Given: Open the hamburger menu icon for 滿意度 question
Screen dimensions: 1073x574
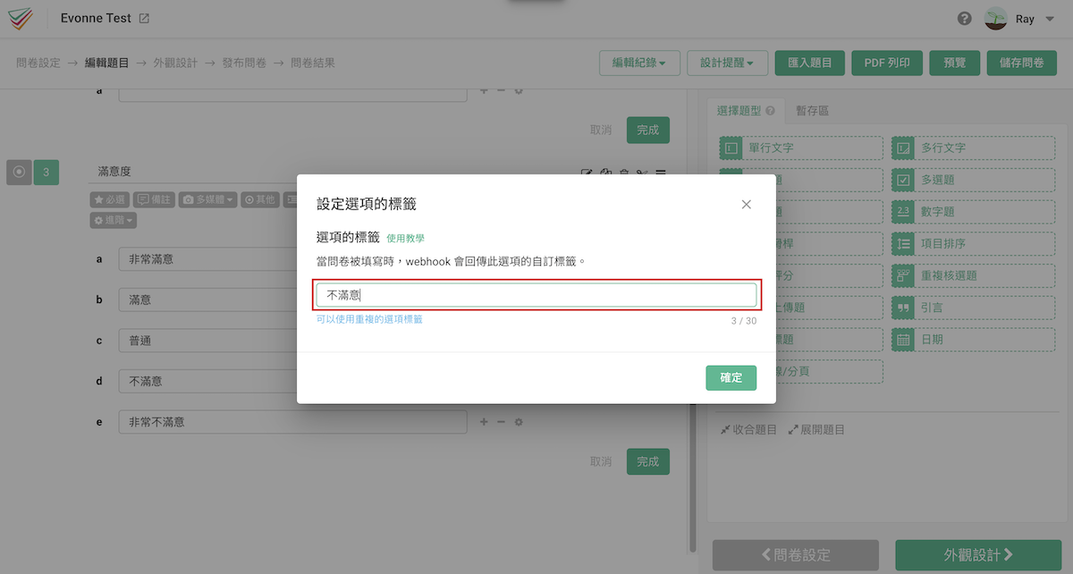Looking at the screenshot, I should [661, 173].
